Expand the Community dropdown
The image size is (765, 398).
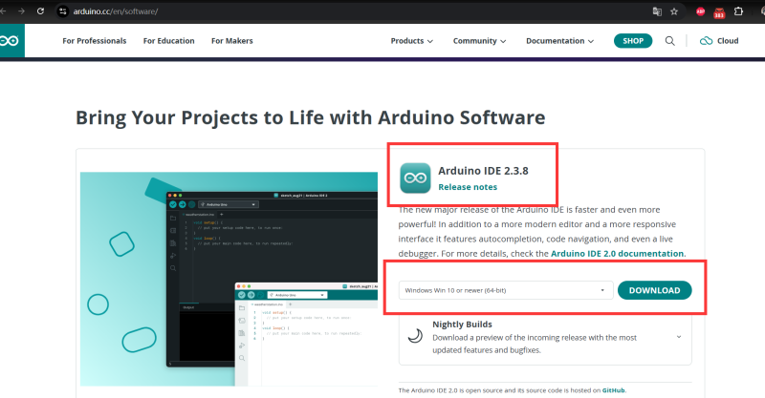click(x=480, y=41)
